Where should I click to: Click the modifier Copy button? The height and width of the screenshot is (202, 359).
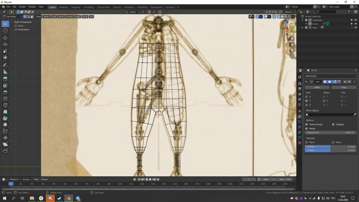[344, 87]
